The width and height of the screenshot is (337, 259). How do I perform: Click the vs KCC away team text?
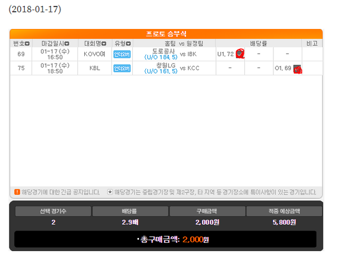tap(190, 68)
